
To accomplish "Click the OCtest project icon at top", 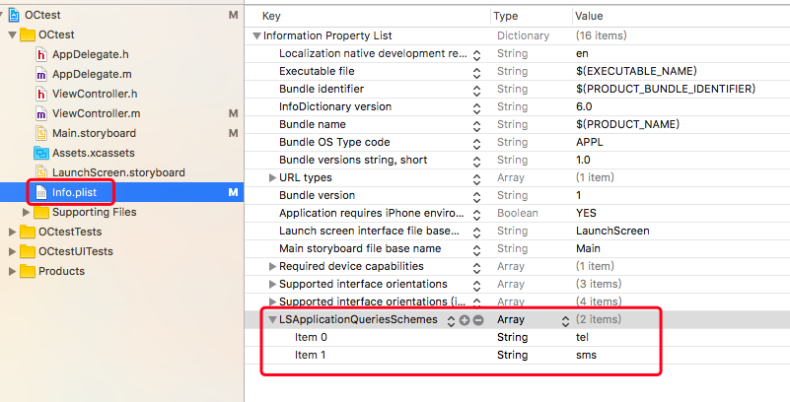I will pos(14,15).
